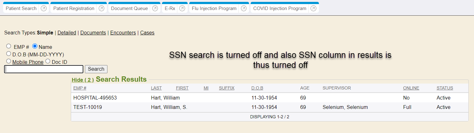Viewport: 474px width, 133px height.
Task: Sort results by STATUS column header
Action: tap(445, 88)
